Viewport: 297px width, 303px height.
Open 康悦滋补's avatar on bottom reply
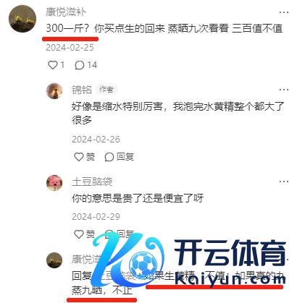click(x=54, y=260)
